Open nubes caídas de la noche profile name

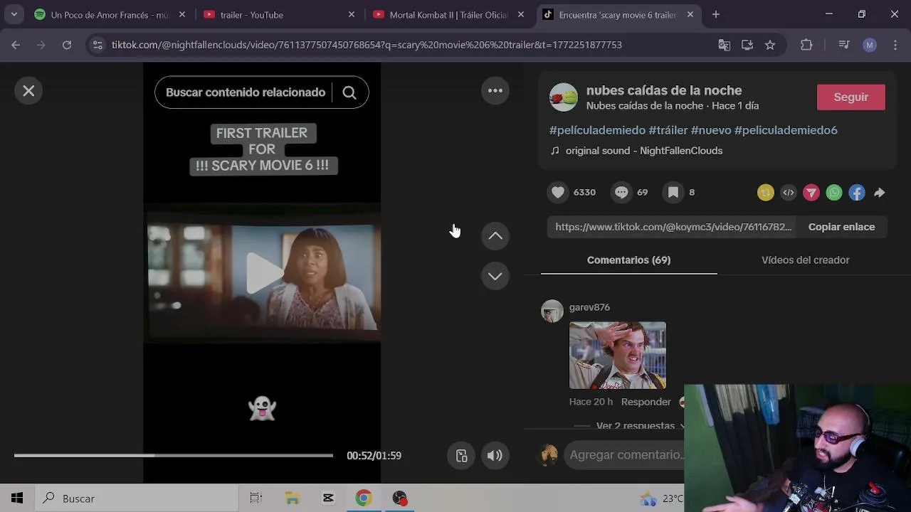coord(664,90)
